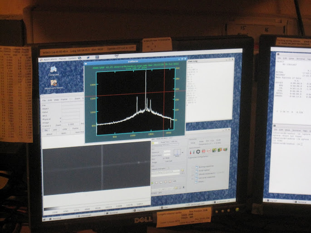The image size is (311, 233).
Task: Open the System menu in top panel
Action: tap(72, 58)
